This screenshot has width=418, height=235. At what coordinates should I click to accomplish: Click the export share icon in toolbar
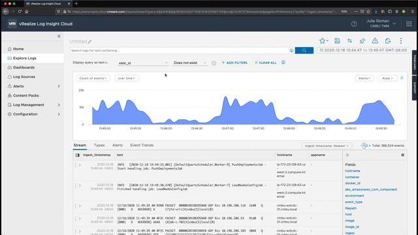tap(388, 41)
